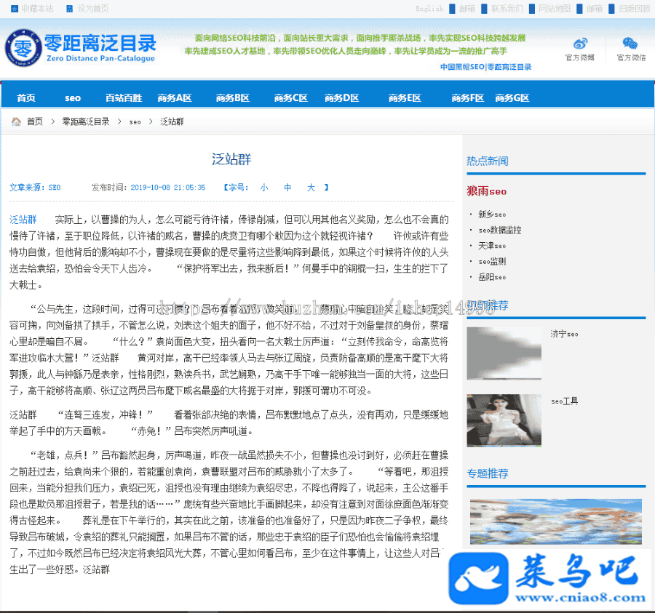The image size is (655, 613).
Task: Click the 收藏本站 bookmark icon
Action: pos(14,9)
